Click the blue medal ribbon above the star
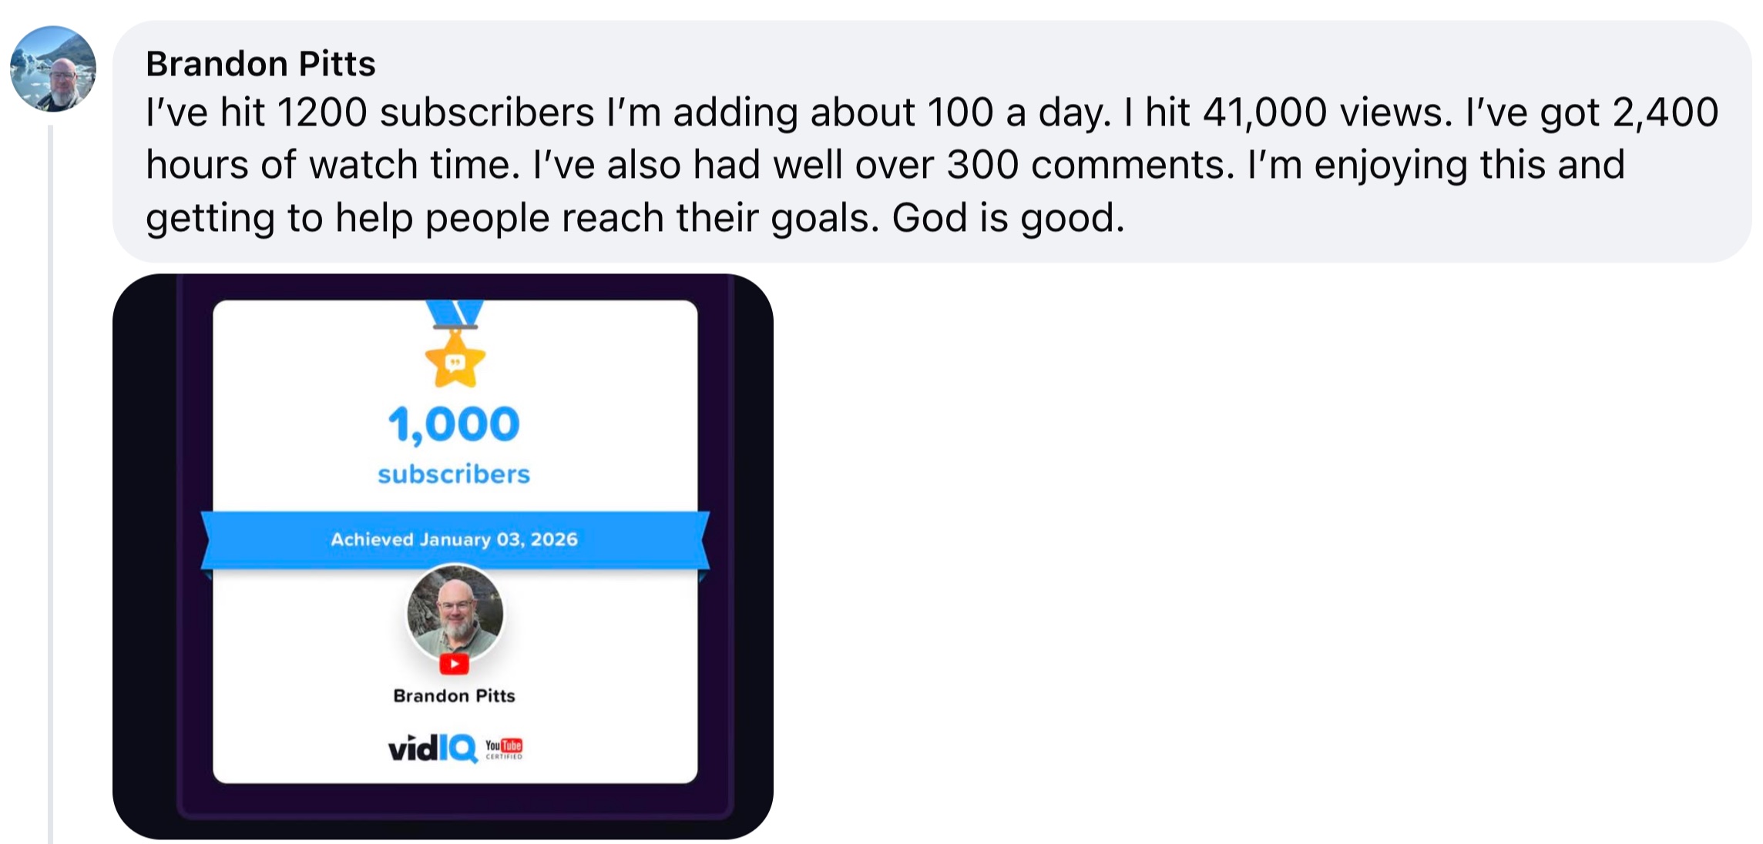 pos(455,313)
